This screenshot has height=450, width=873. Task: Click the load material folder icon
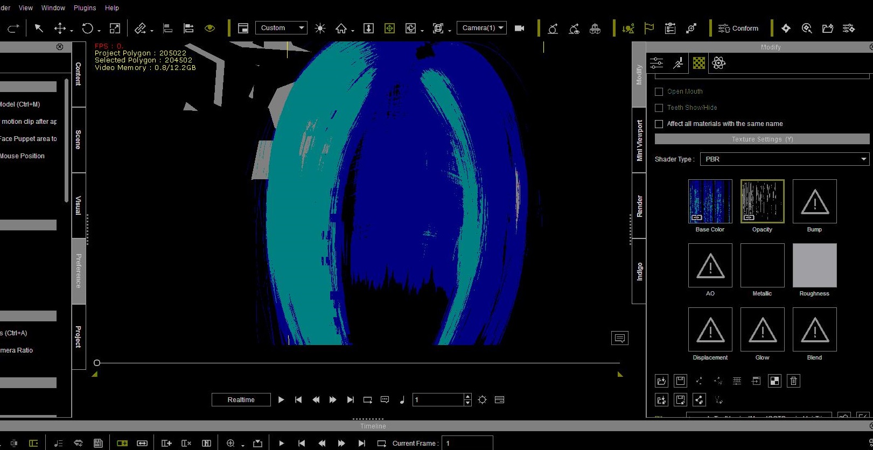pos(661,400)
